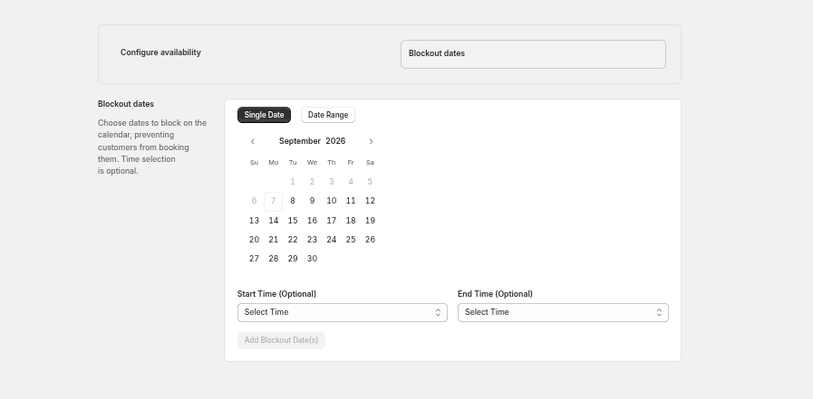The height and width of the screenshot is (399, 813).
Task: Pick September 9 on calendar
Action: click(x=312, y=201)
